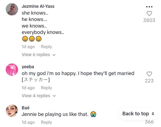The image size is (161, 127).
Task: Open the Jezmine Al-Yass username link
Action: (x=38, y=6)
